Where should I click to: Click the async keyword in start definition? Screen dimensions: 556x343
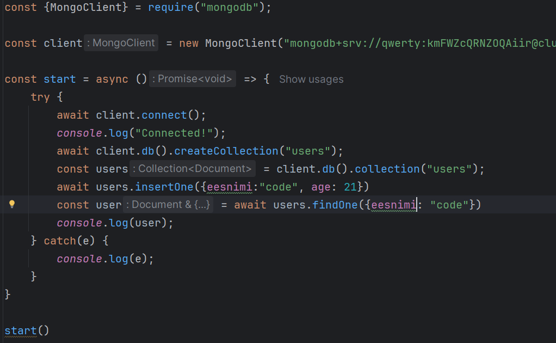coord(112,79)
